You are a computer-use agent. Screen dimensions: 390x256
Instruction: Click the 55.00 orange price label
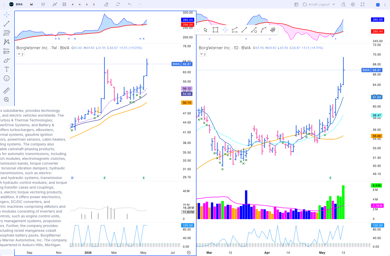377,136
